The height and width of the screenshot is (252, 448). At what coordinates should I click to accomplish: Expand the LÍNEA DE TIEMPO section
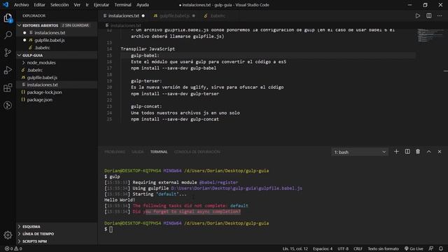click(x=57, y=234)
